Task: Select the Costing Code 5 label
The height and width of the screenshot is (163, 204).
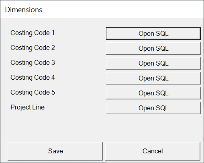Action: click(x=33, y=93)
